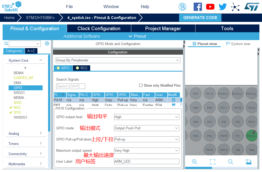
Task: Click the GENERATE CODE button
Action: tap(200, 18)
